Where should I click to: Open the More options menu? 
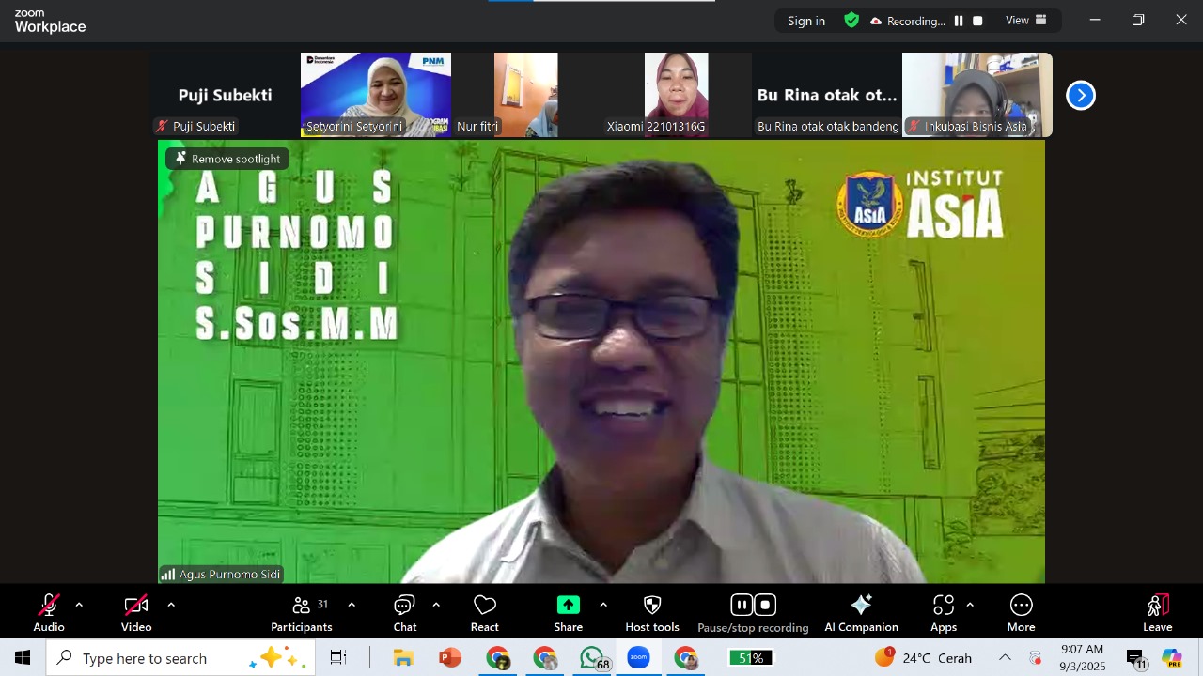(1021, 612)
